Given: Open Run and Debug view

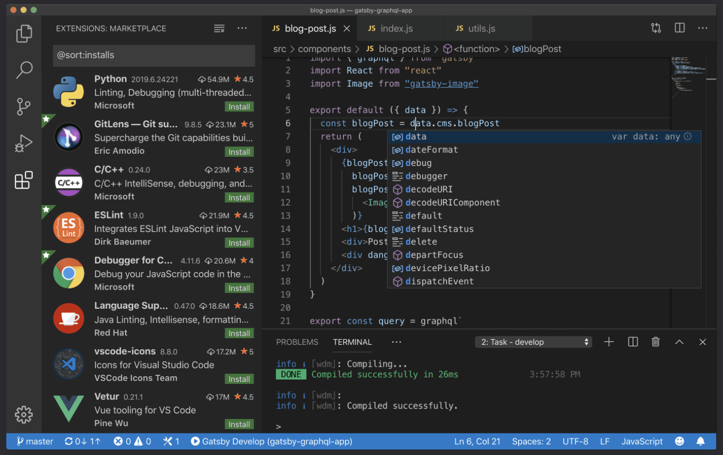Looking at the screenshot, I should click(x=24, y=143).
